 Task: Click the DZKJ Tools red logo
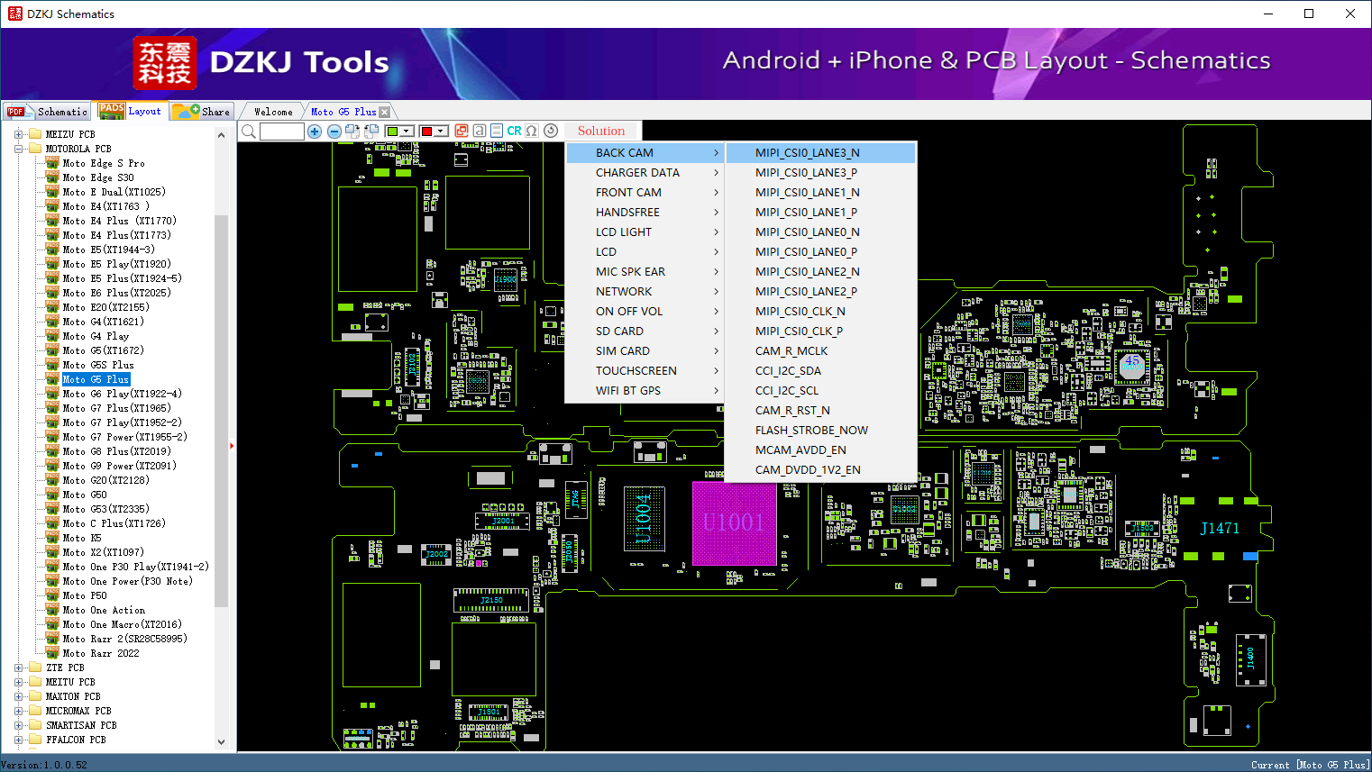[x=165, y=63]
